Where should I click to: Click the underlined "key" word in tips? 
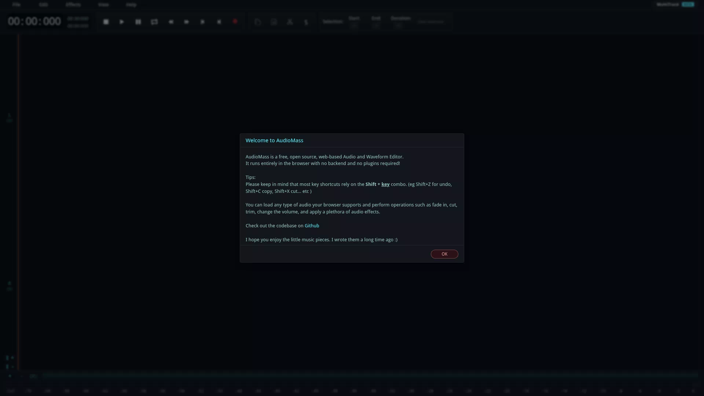pos(385,184)
